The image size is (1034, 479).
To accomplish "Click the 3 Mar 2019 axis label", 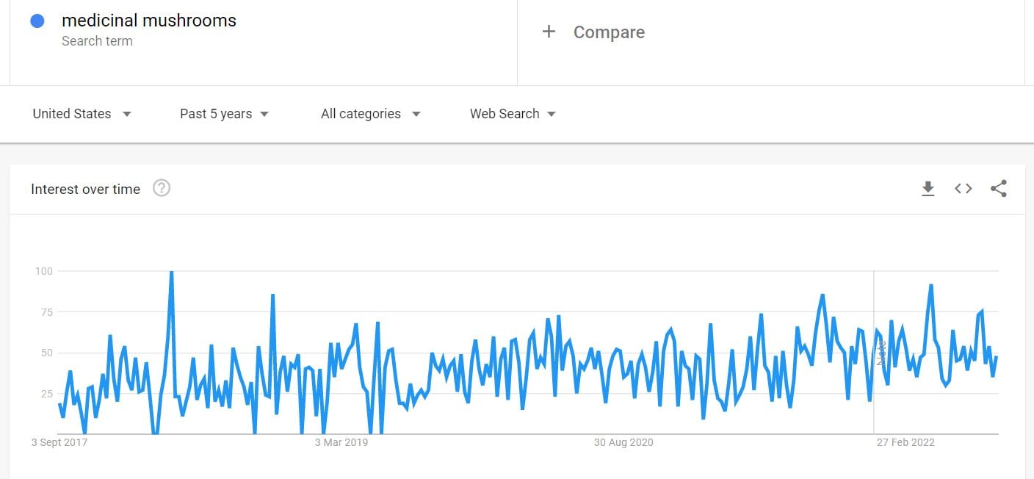I will click(341, 442).
